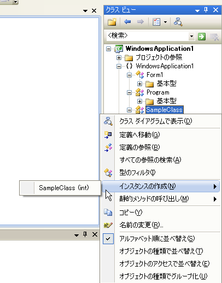Viewport: 222px width, 283px height.
Task: Click the back navigation arrow icon
Action: [127, 22]
